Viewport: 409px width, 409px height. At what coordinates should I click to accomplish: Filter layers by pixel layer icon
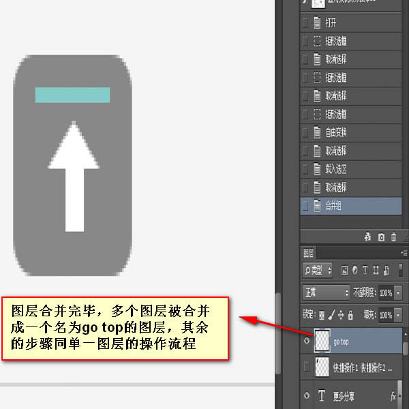(x=345, y=271)
